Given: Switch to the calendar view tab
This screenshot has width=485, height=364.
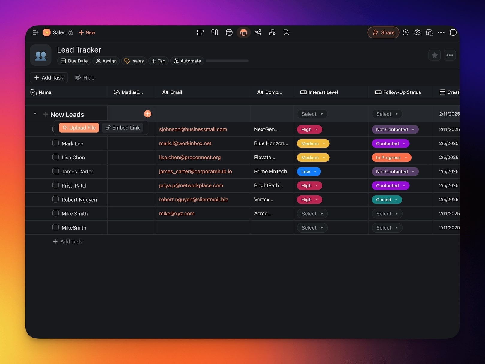Looking at the screenshot, I should (229, 32).
